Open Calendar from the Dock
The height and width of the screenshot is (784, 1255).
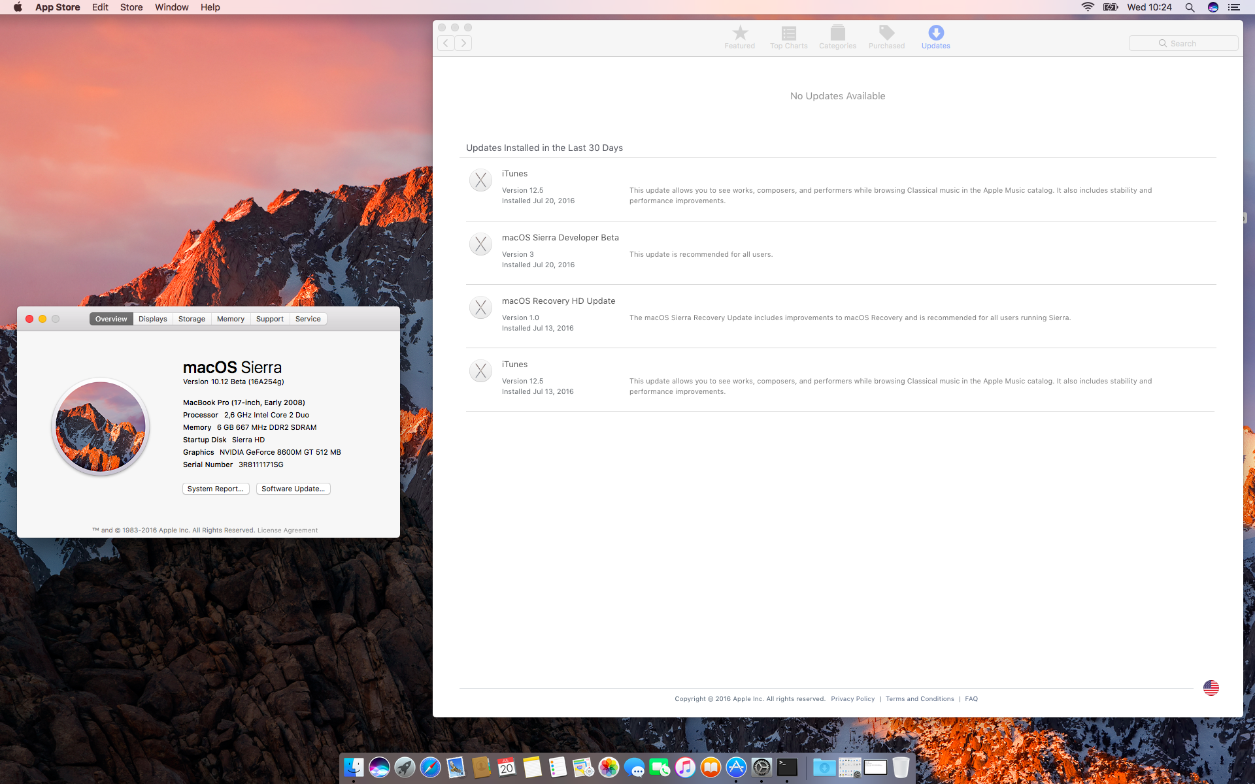click(x=507, y=767)
